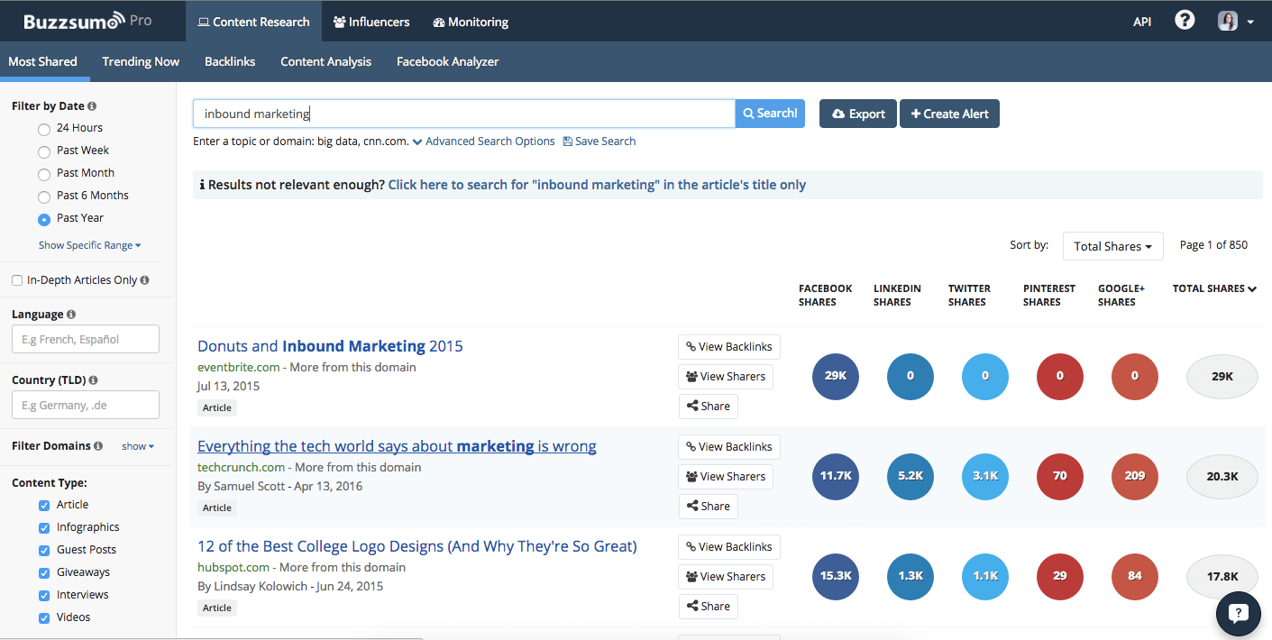
Task: Select the Past Month date filter
Action: point(43,173)
